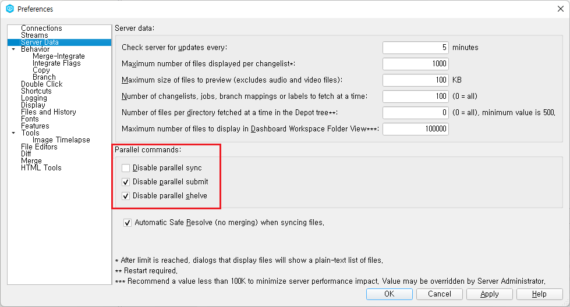Click the Apply button
The height and width of the screenshot is (307, 570).
pos(490,294)
